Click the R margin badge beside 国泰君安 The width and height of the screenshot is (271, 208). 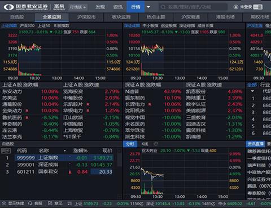(x=70, y=172)
